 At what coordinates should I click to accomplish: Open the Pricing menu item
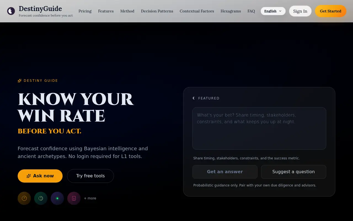point(85,11)
